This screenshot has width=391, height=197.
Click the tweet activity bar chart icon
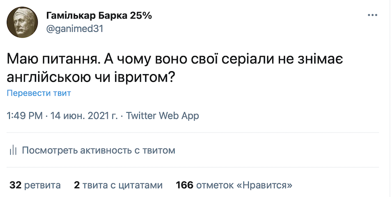click(14, 150)
